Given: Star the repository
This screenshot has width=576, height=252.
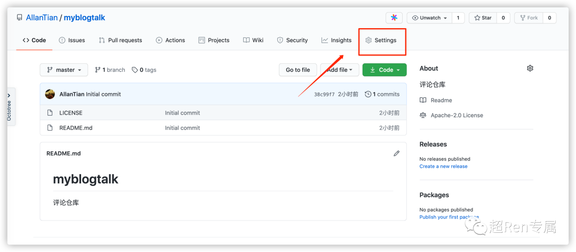Looking at the screenshot, I should (x=483, y=18).
